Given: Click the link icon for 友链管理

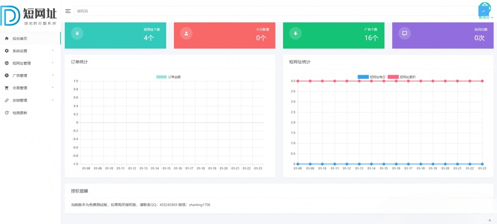Looking at the screenshot, I should pos(7,100).
